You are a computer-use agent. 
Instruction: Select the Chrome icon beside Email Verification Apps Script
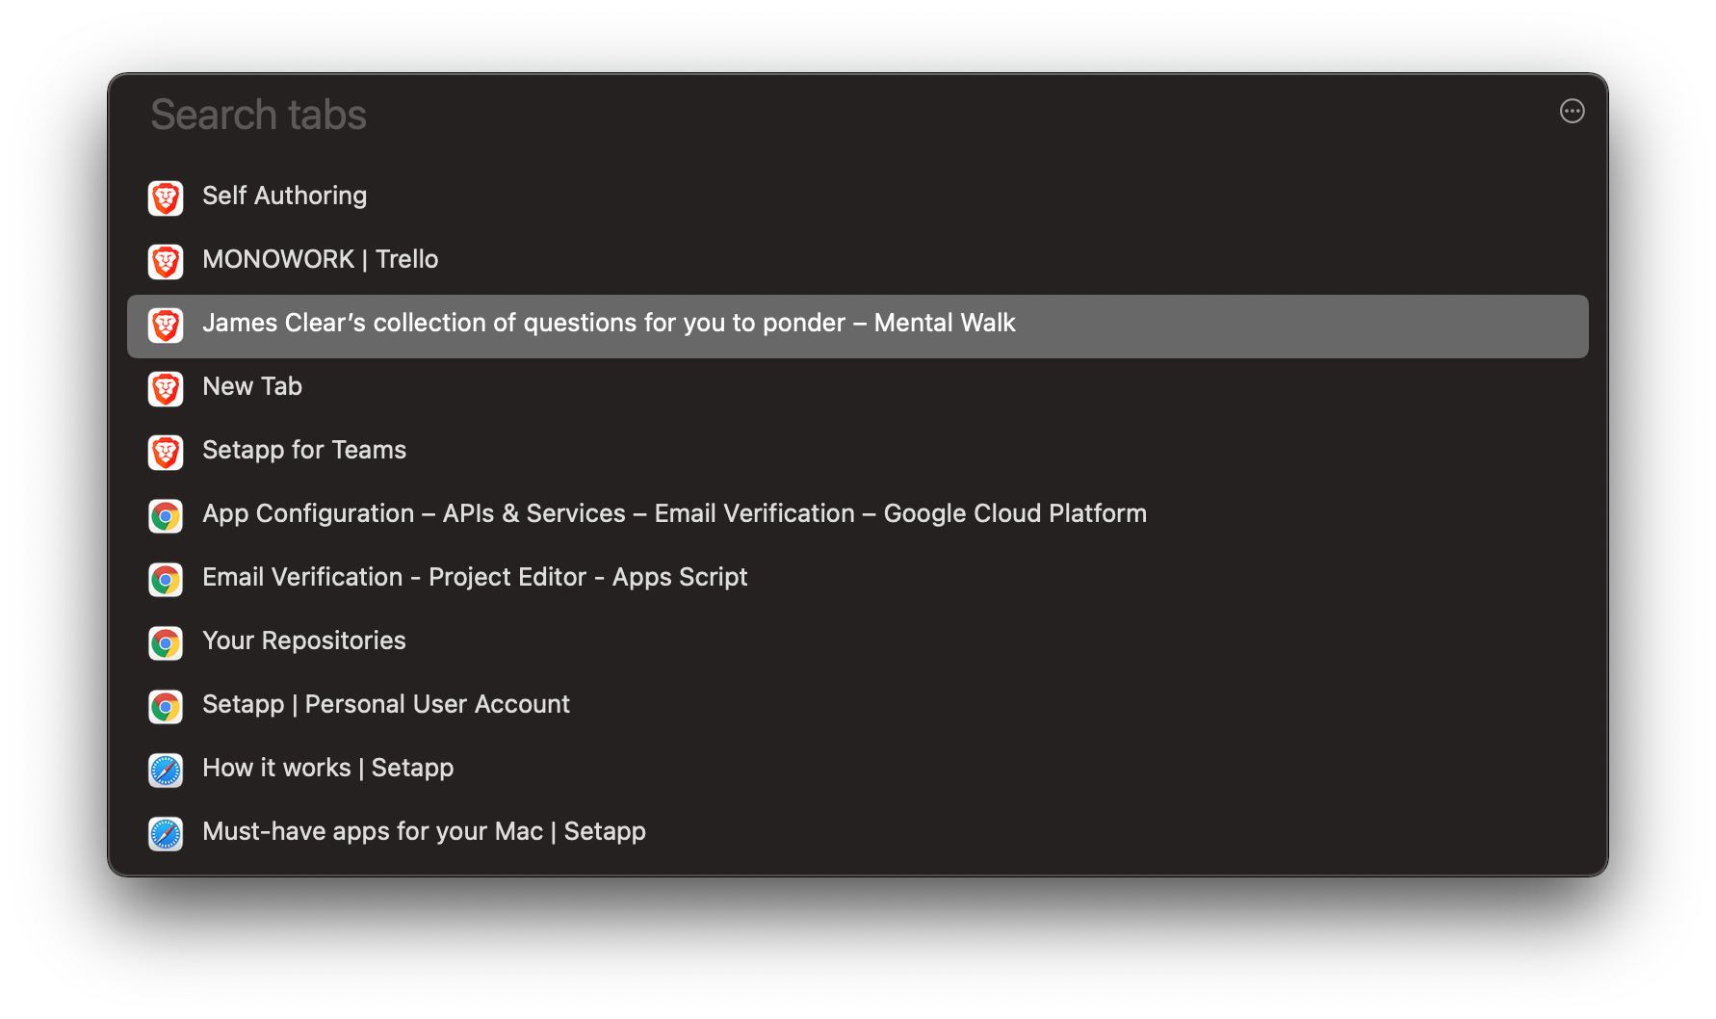pos(165,579)
